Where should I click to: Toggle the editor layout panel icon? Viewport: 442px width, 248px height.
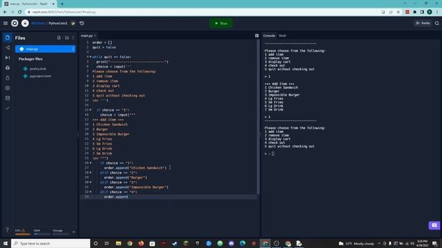(257, 36)
